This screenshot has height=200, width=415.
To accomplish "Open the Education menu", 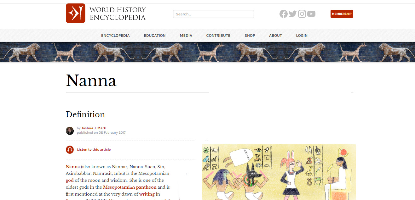I will click(x=155, y=36).
